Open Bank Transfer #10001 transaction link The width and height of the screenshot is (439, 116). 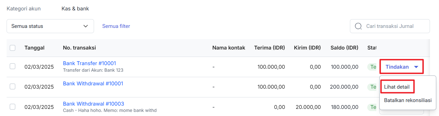pyautogui.click(x=89, y=63)
